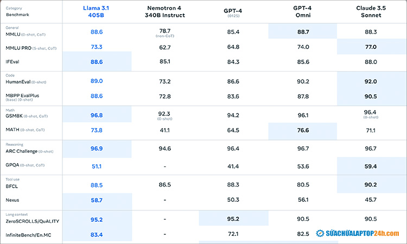The width and height of the screenshot is (407, 244).
Task: Select the 92.0 HumanEval score for Claude
Action: tap(371, 81)
